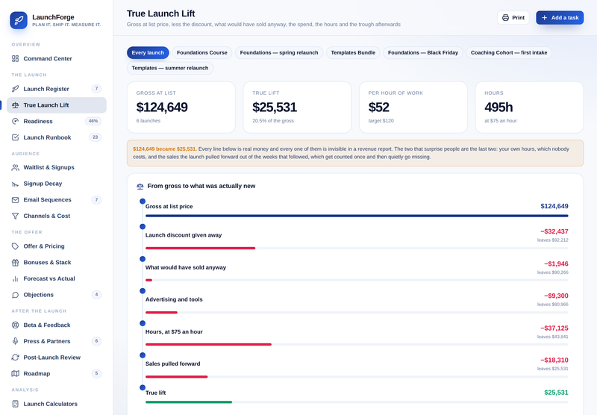The image size is (597, 415).
Task: Click the −$32,437 discount amount
Action: click(554, 231)
